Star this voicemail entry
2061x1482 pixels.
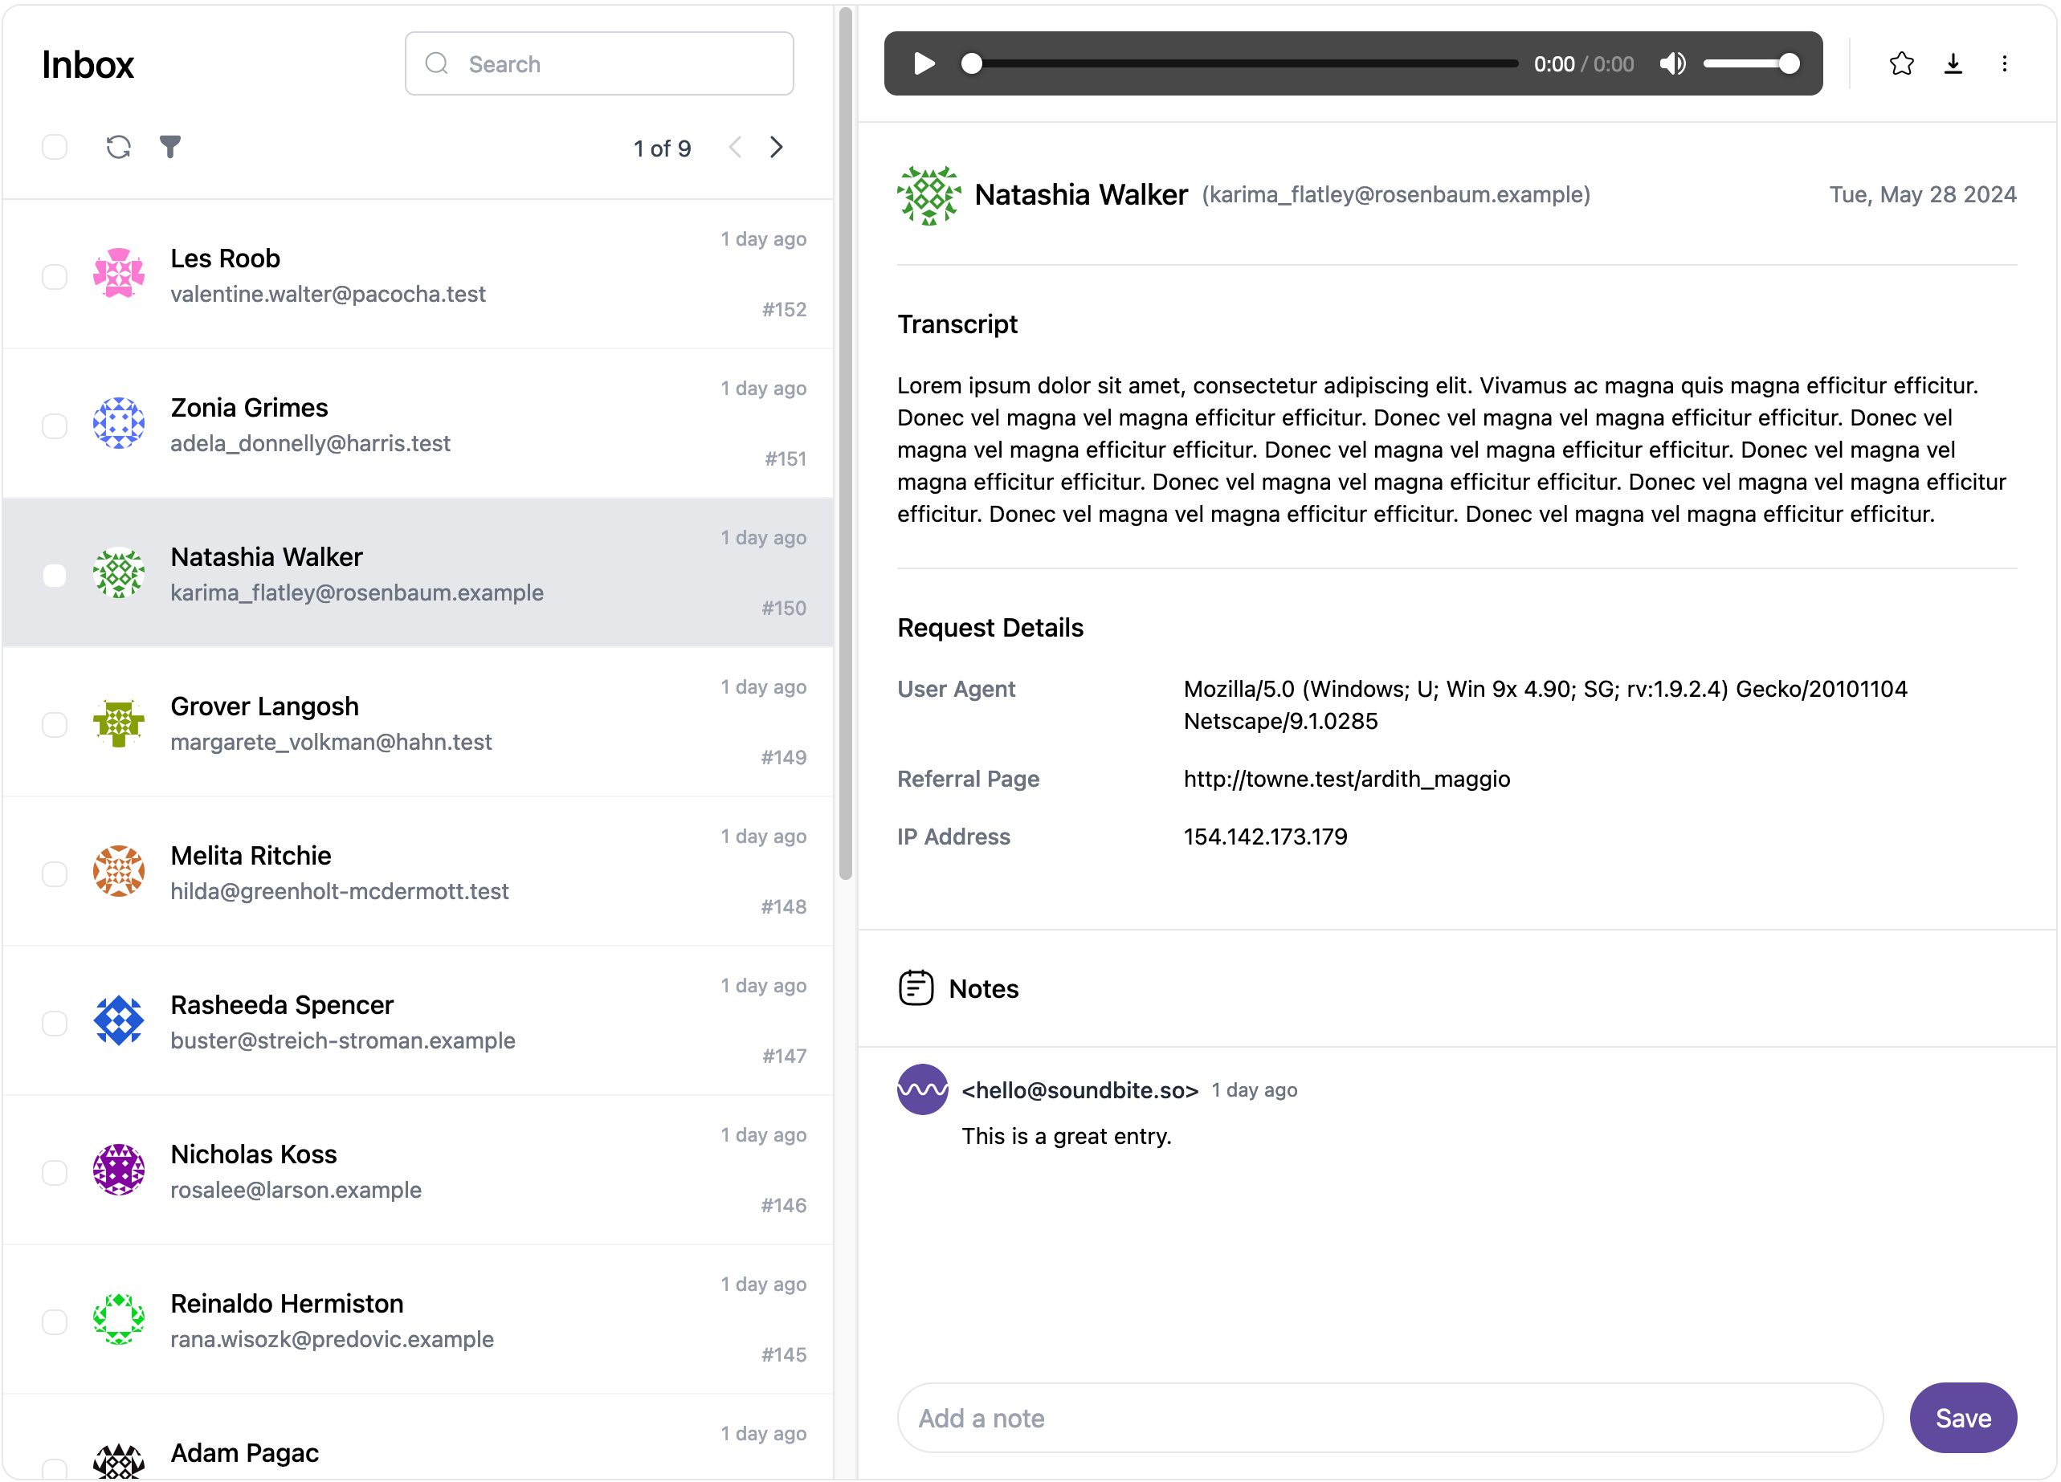click(x=1902, y=63)
